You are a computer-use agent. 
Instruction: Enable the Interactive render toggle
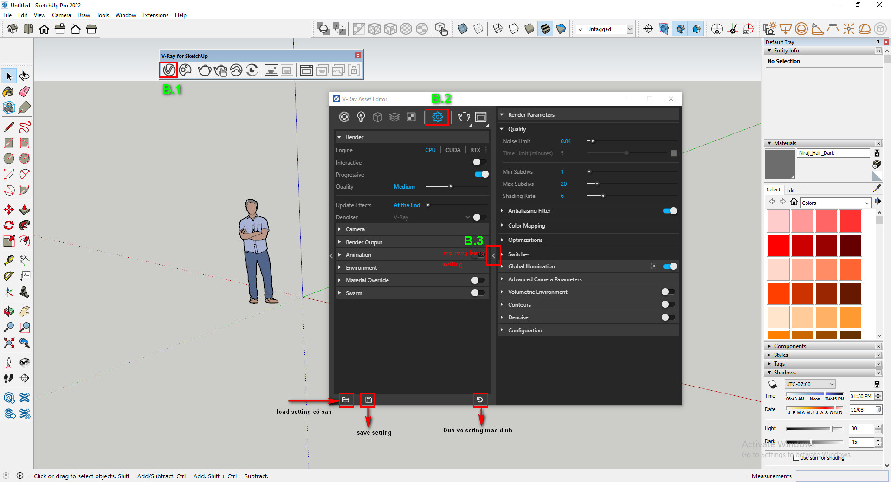coord(480,162)
